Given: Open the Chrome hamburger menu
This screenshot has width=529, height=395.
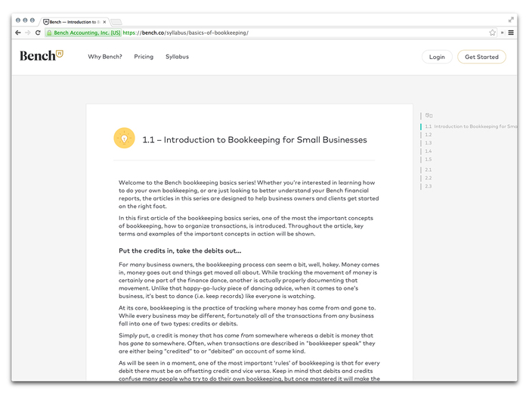Looking at the screenshot, I should click(511, 33).
